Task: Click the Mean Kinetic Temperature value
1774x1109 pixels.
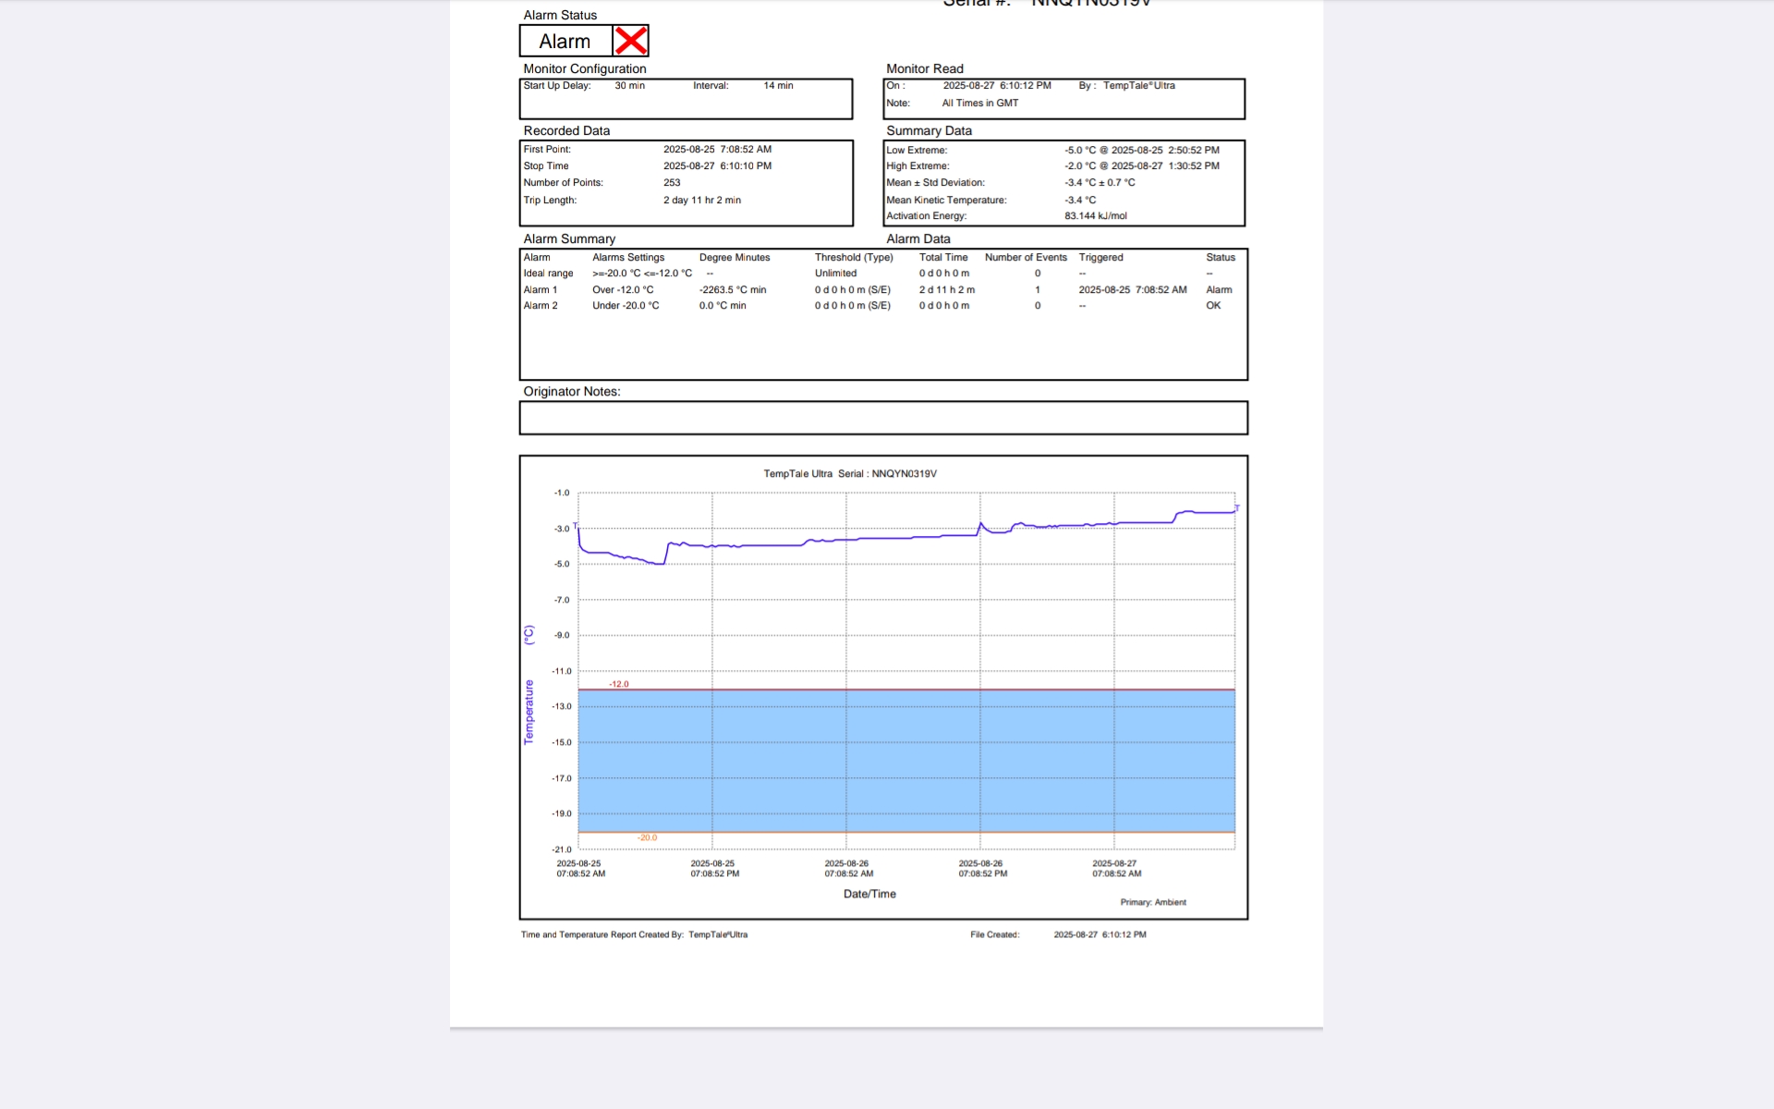Action: (x=1079, y=200)
